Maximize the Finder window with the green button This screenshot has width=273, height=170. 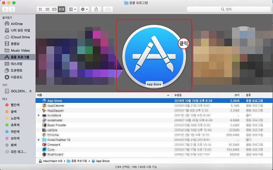pyautogui.click(x=14, y=3)
